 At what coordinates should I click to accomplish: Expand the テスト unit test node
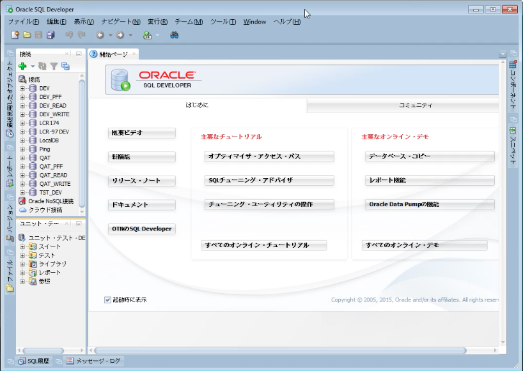pyautogui.click(x=22, y=255)
